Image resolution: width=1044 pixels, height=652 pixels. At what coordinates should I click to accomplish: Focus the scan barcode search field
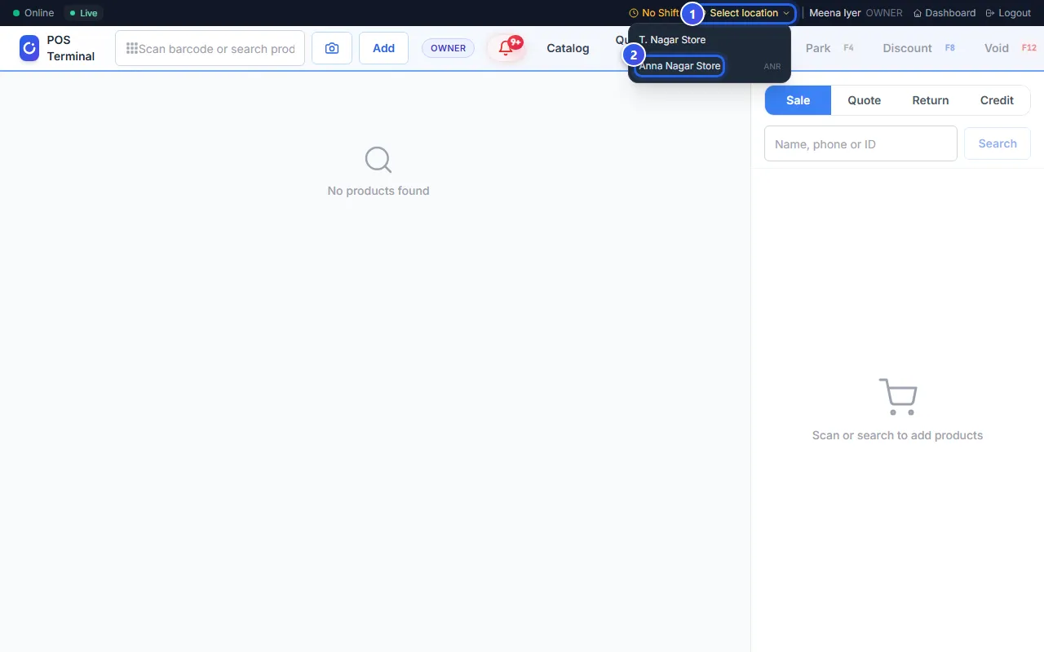coord(210,48)
